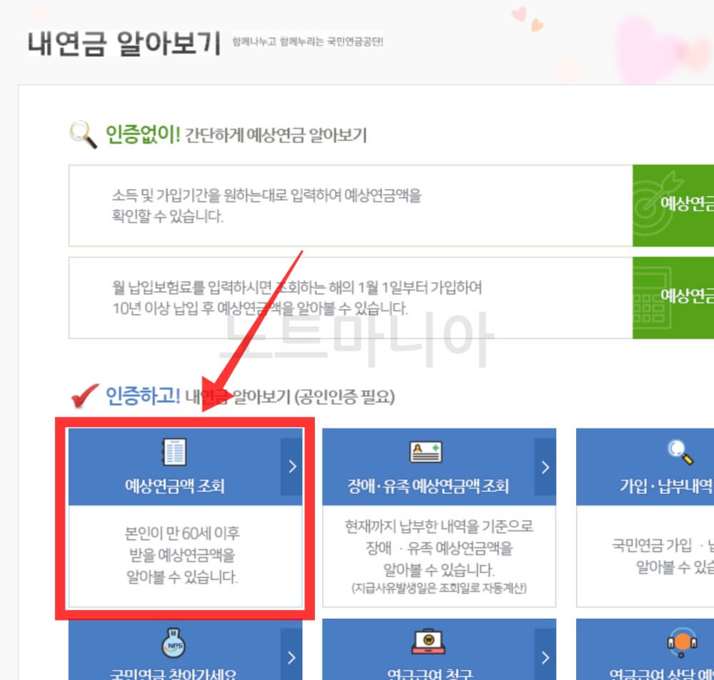The height and width of the screenshot is (680, 714).
Task: Click the 연금급여 청구 title text
Action: pyautogui.click(x=429, y=676)
